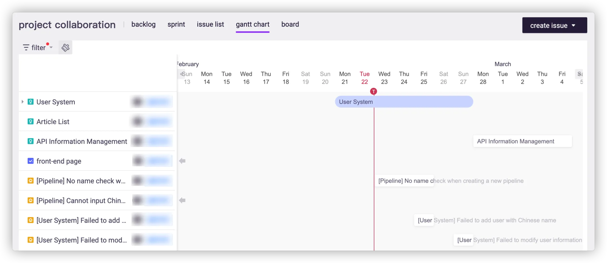Click the API Information Management type icon
Screen dimensions: 607x263
(31, 141)
